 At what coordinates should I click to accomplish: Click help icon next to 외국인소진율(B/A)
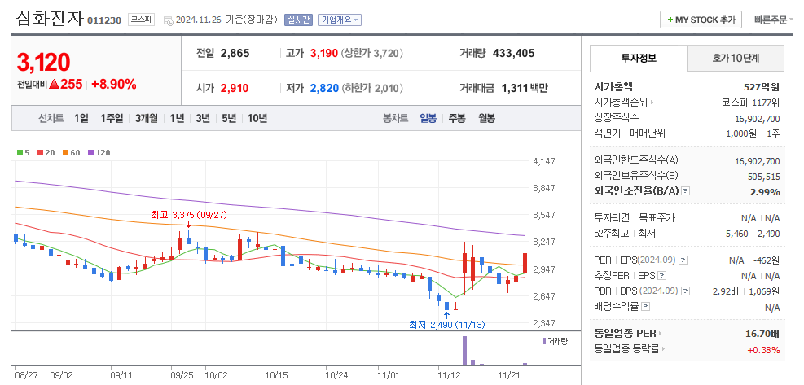tap(686, 191)
